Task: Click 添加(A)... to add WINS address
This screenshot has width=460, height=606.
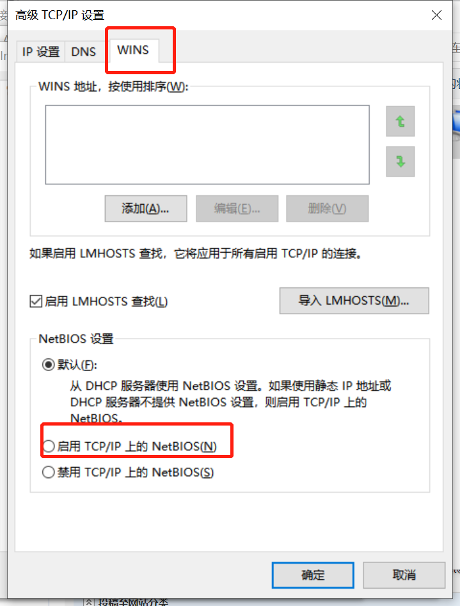Action: coord(146,209)
